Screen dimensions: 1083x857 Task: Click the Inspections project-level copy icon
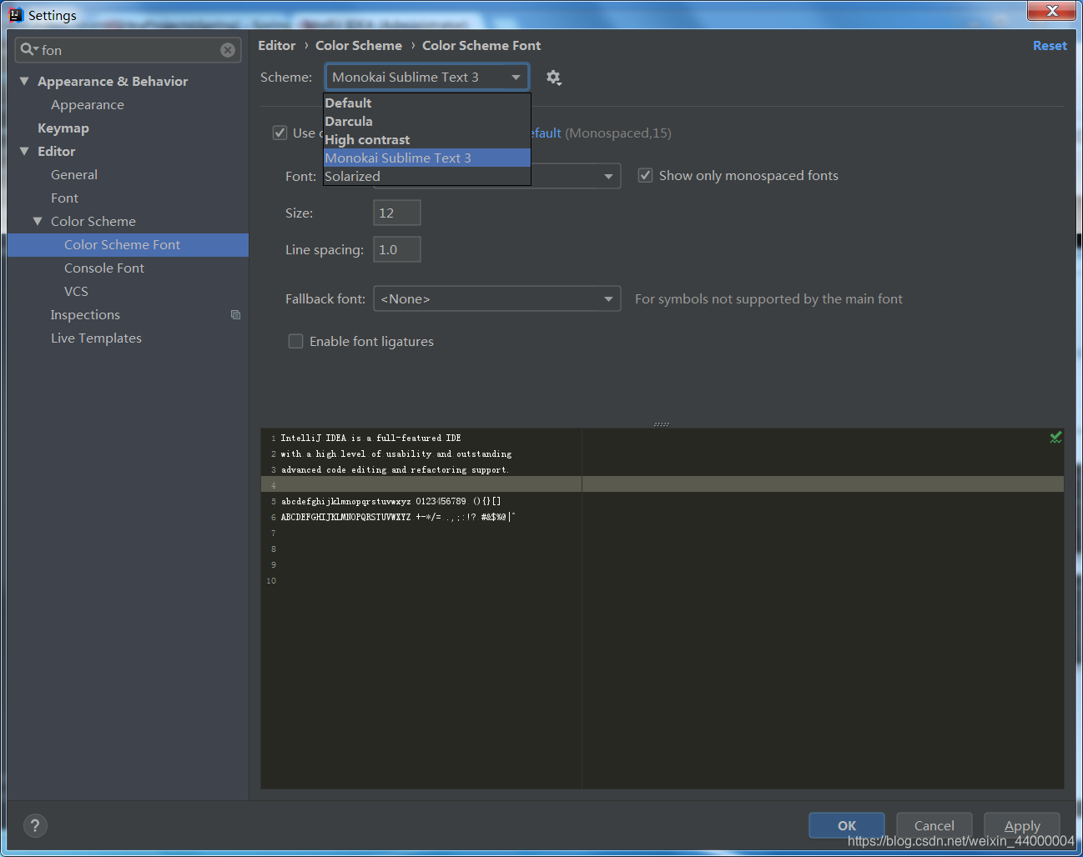(235, 315)
